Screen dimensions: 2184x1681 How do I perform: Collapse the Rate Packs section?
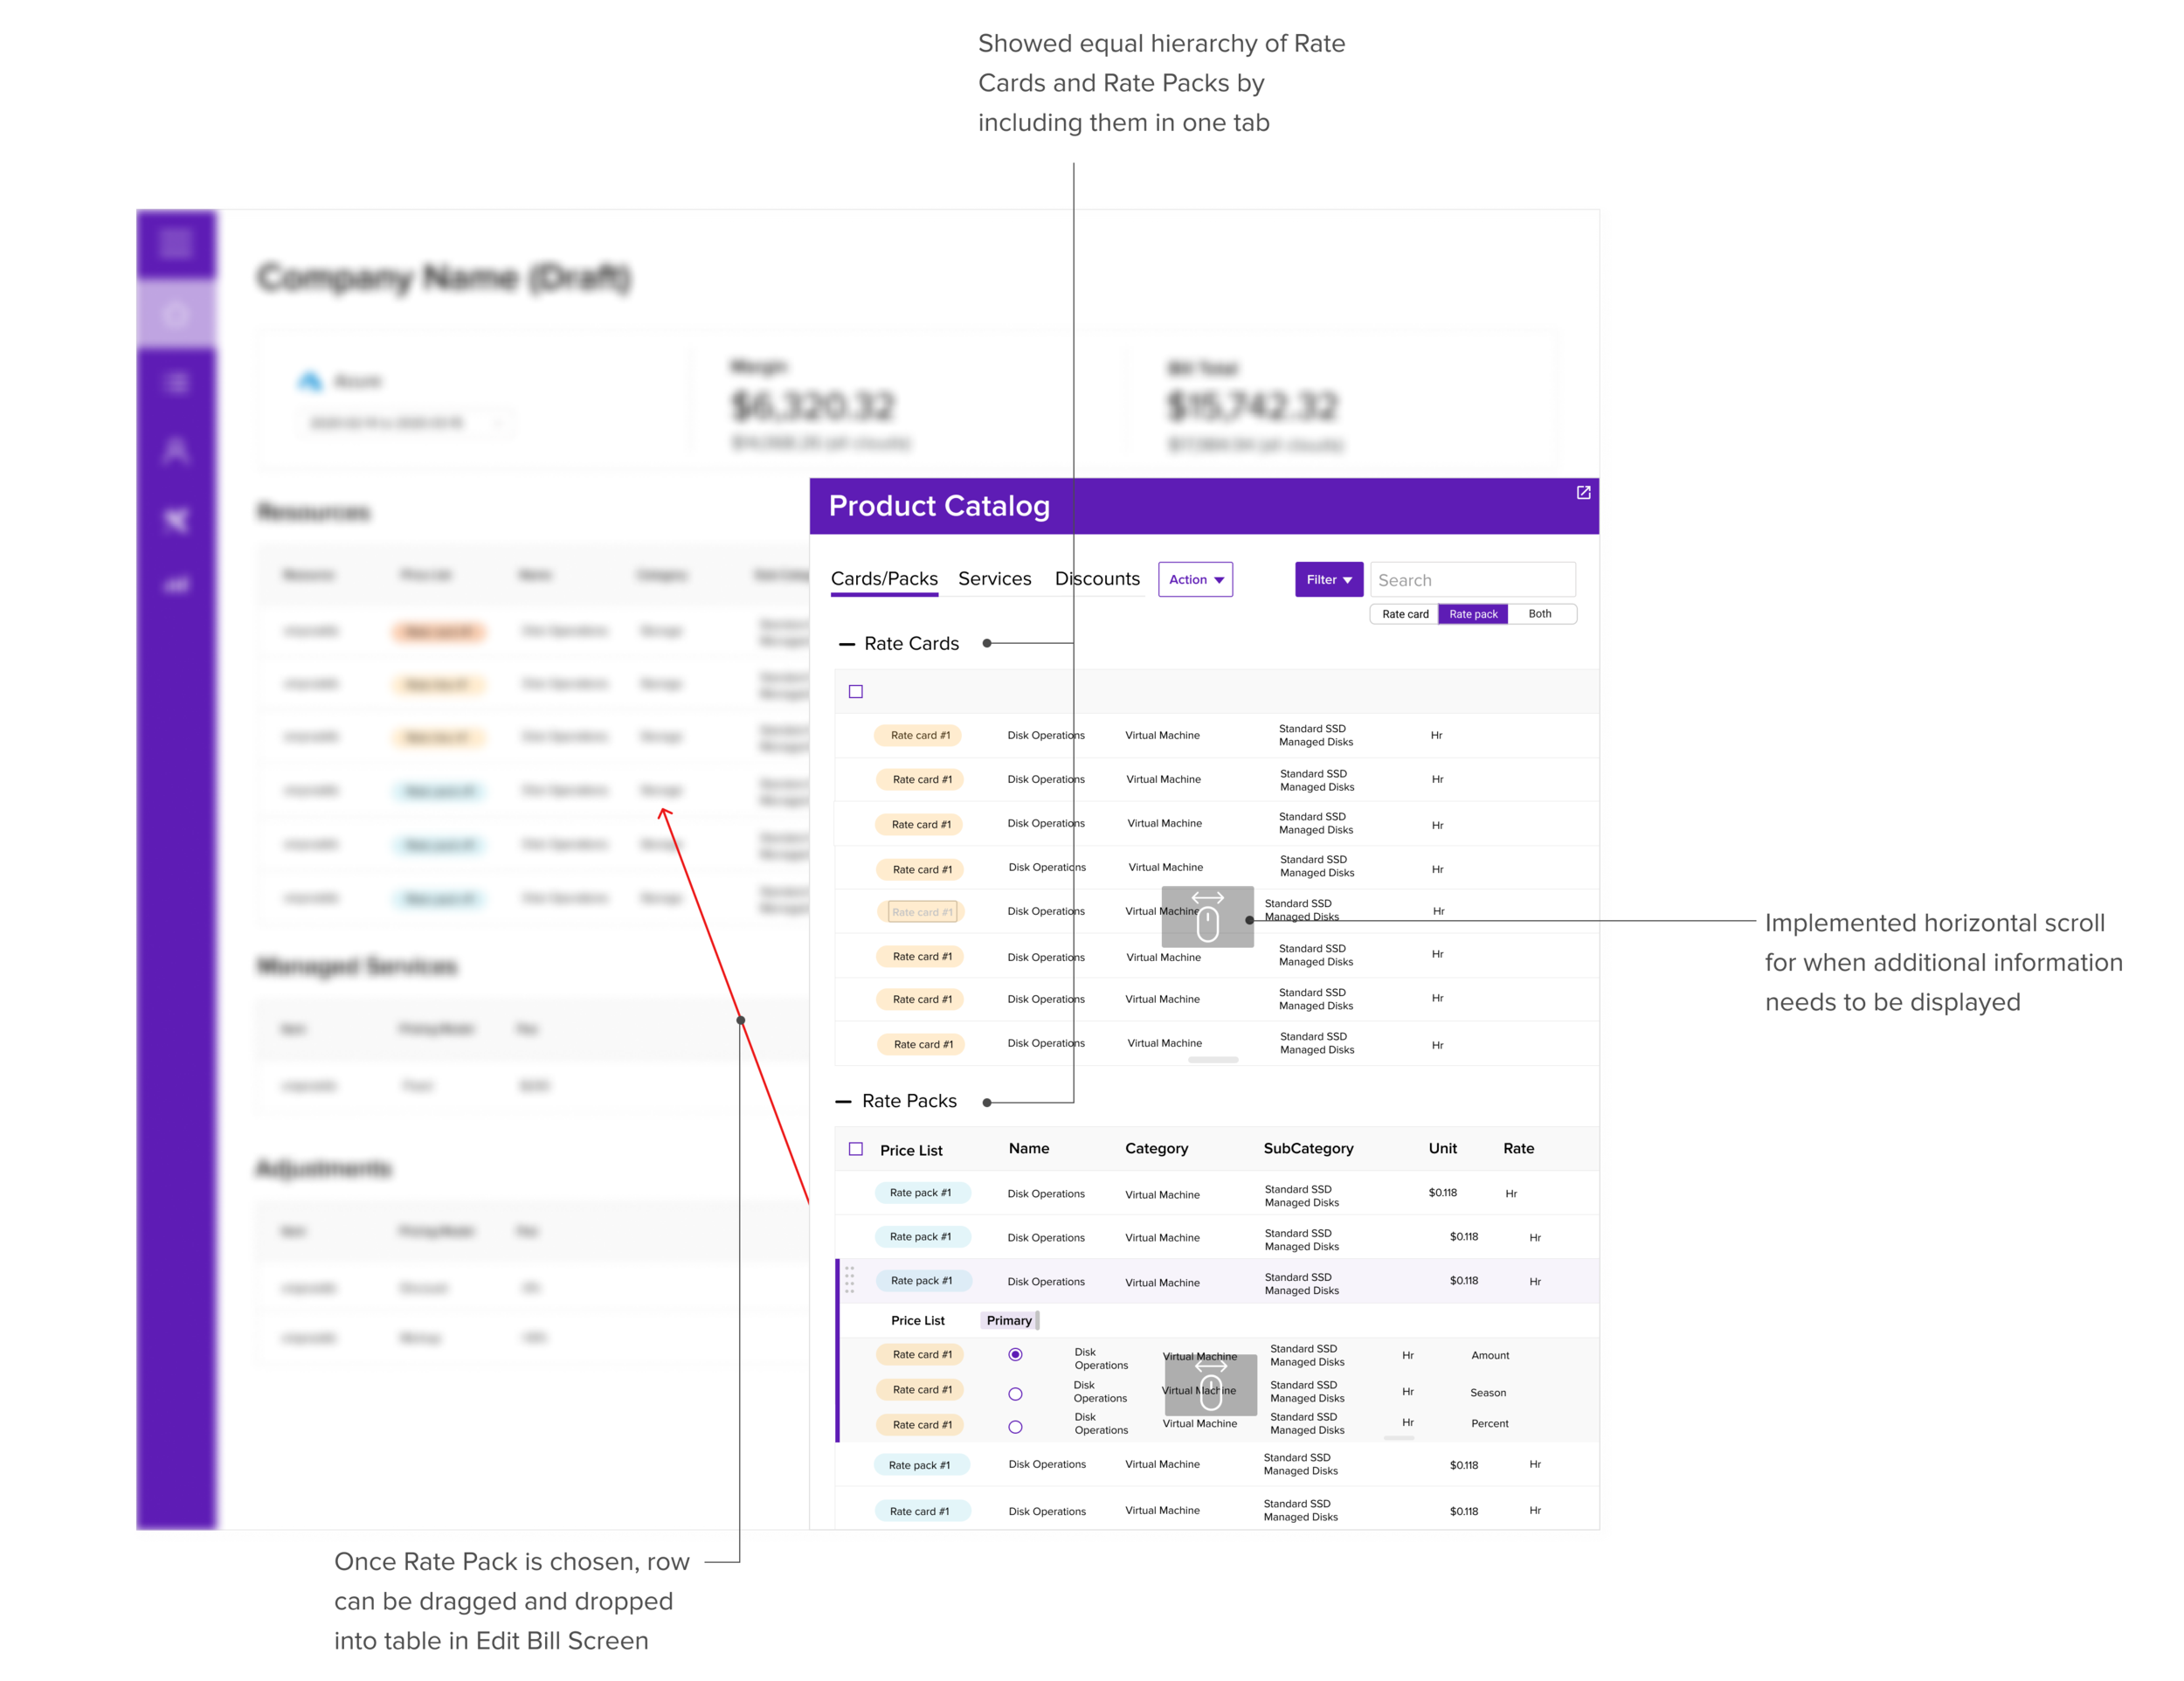click(843, 1101)
